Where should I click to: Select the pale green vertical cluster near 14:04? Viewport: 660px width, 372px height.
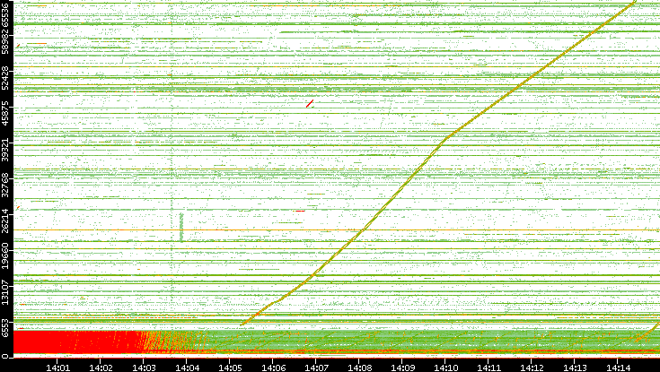coord(181,227)
